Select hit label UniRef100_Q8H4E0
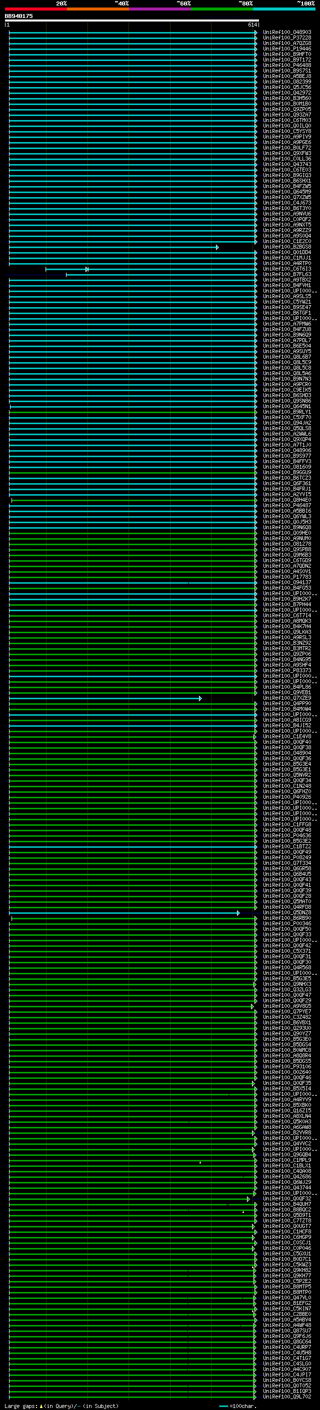This screenshot has width=320, height=1410. tap(287, 500)
